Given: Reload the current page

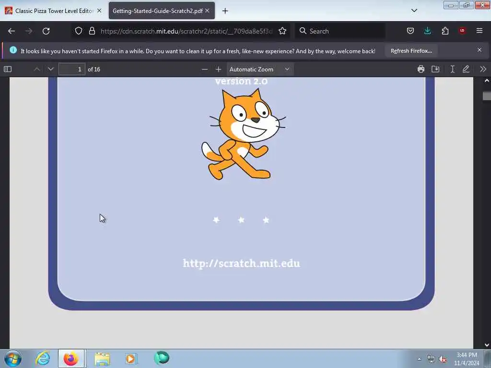Looking at the screenshot, I should (x=46, y=31).
